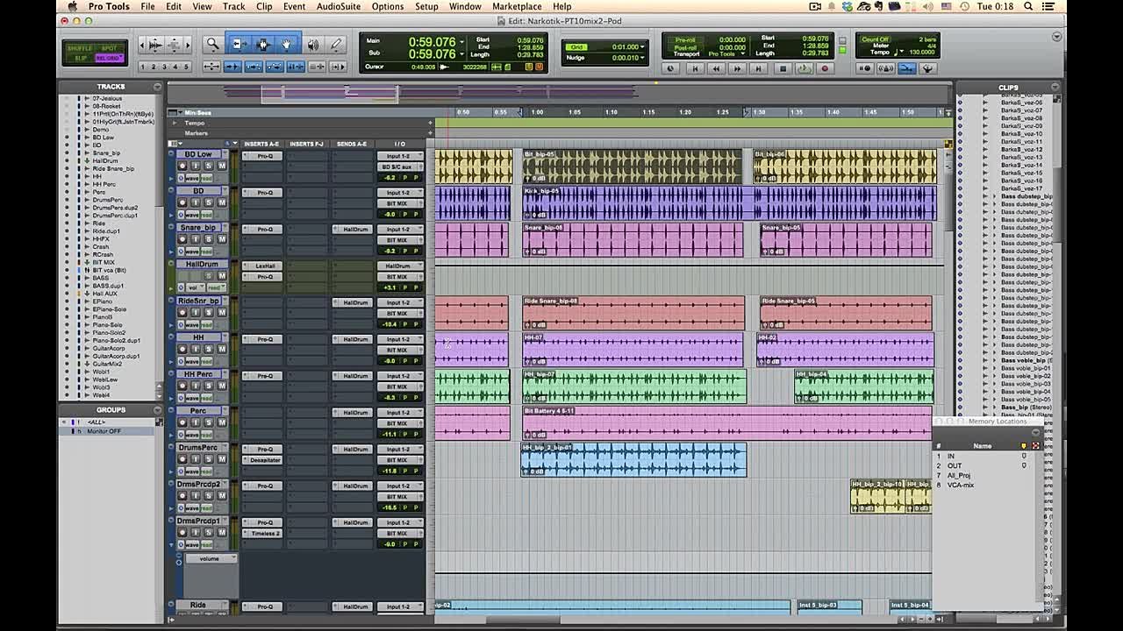Click the Stop transport button
The height and width of the screenshot is (631, 1123).
(783, 68)
